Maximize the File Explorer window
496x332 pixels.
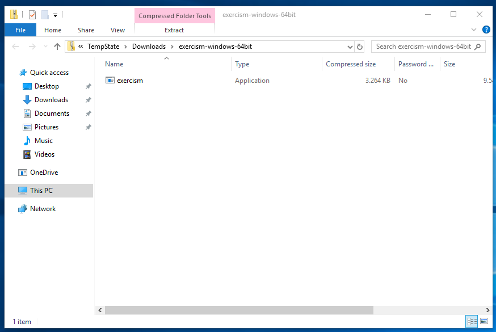453,15
